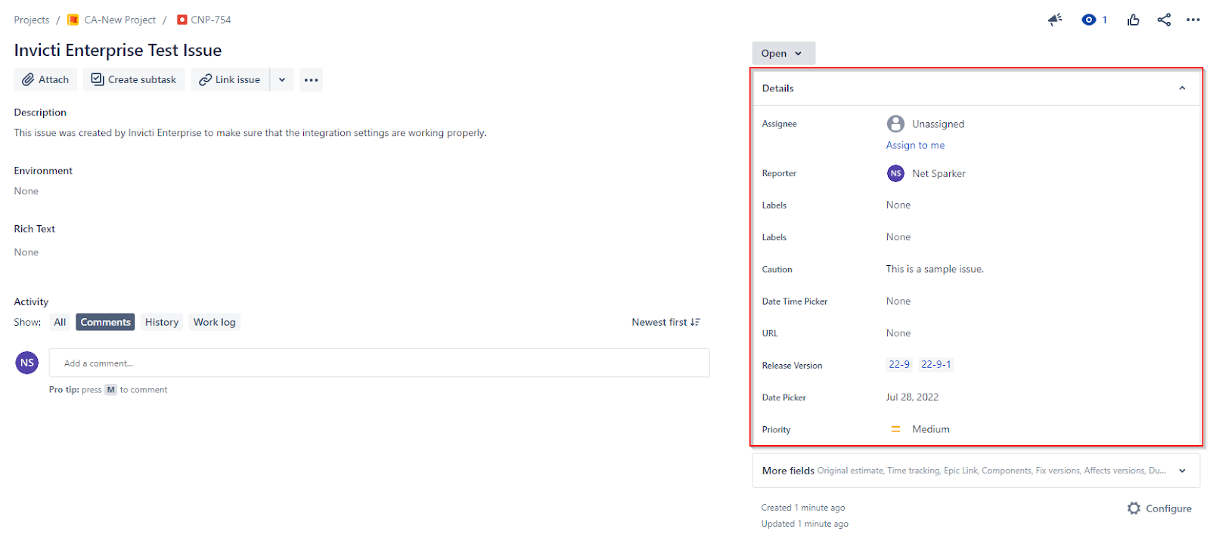This screenshot has width=1210, height=547.
Task: Click the Attach paperclip button
Action: [x=45, y=79]
